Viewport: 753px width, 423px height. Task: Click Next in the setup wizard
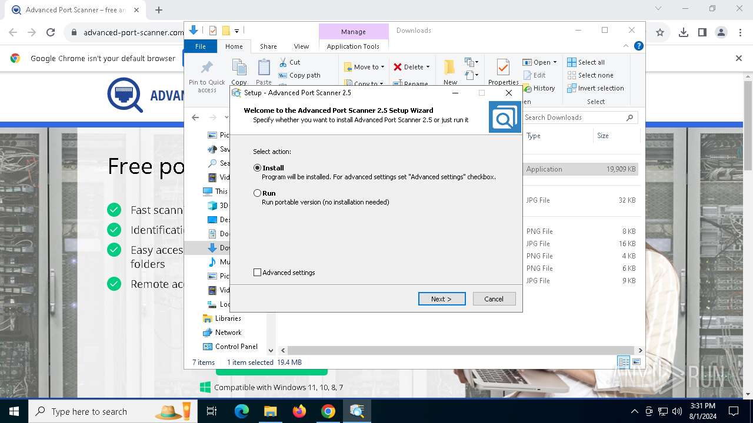pyautogui.click(x=442, y=299)
